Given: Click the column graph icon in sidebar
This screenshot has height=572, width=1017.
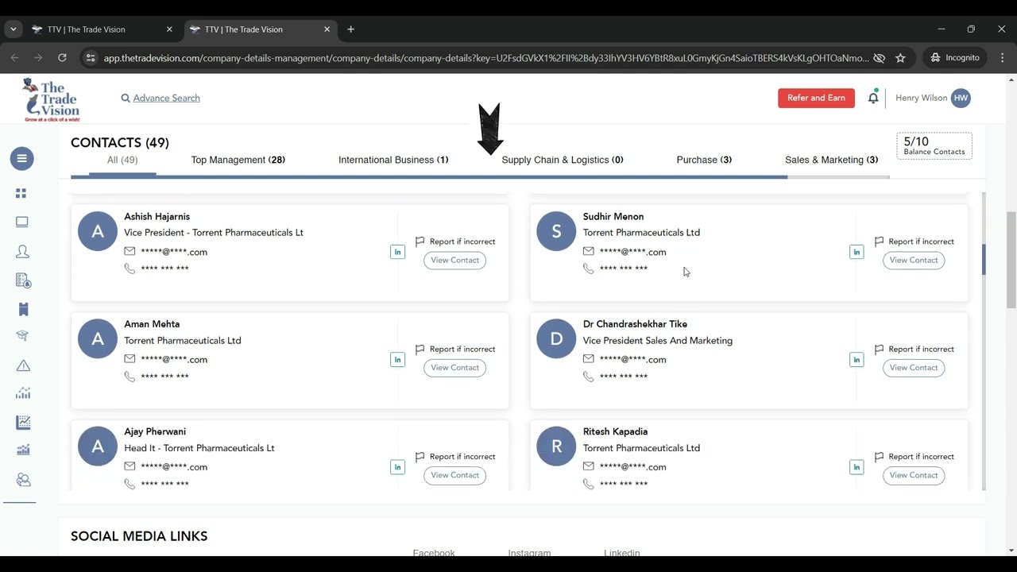Looking at the screenshot, I should coord(23,450).
